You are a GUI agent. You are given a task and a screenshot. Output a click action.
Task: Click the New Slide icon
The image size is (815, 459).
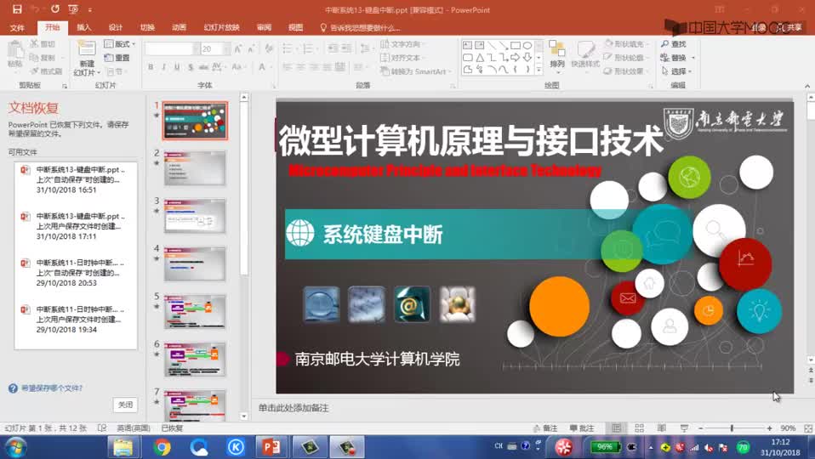click(87, 49)
